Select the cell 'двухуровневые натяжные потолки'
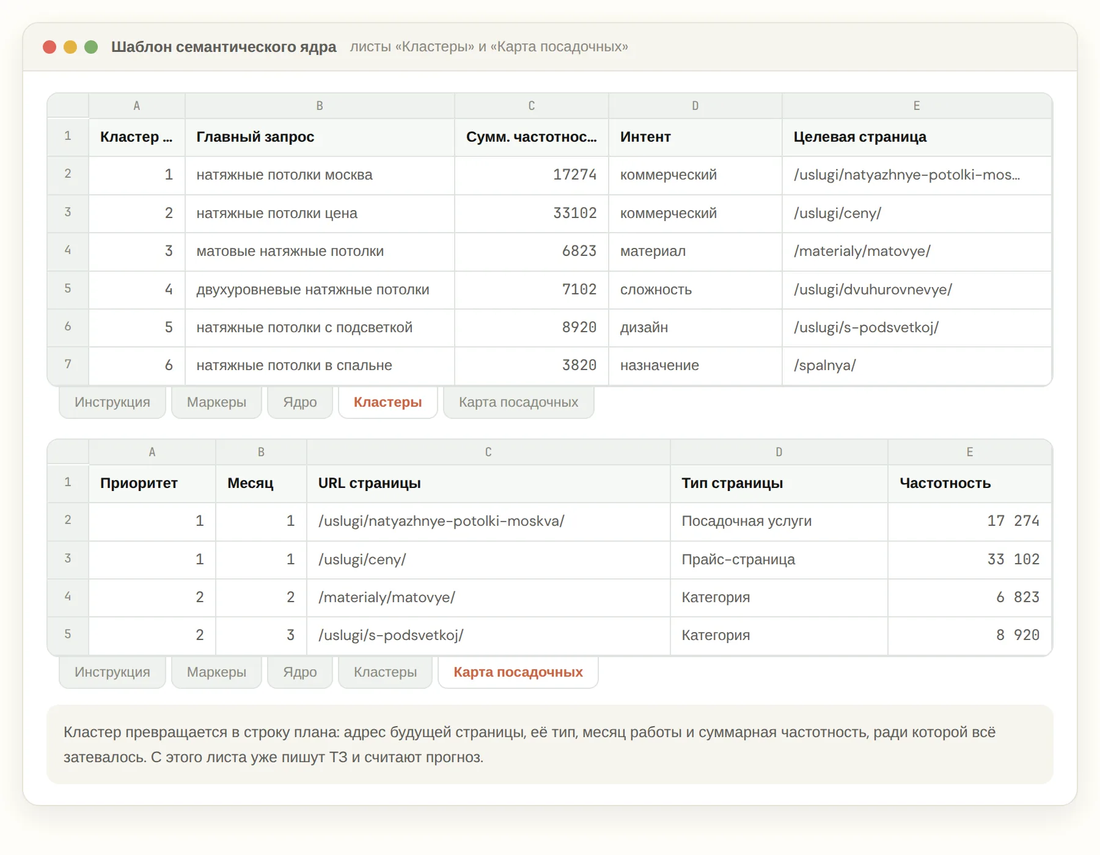Viewport: 1100px width, 855px height. click(x=320, y=290)
